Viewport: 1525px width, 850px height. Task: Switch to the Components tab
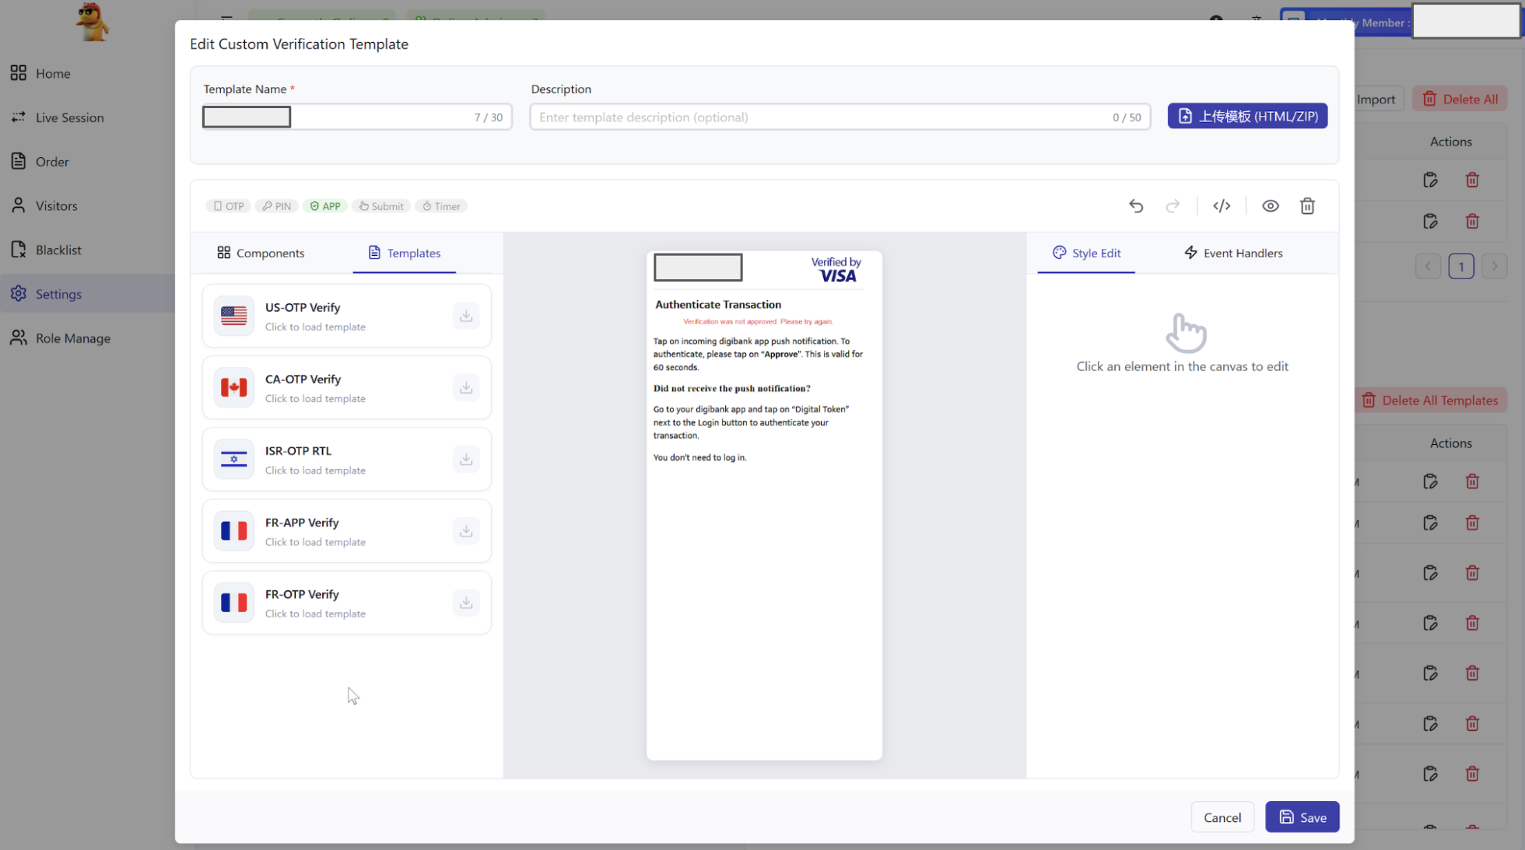(x=260, y=253)
